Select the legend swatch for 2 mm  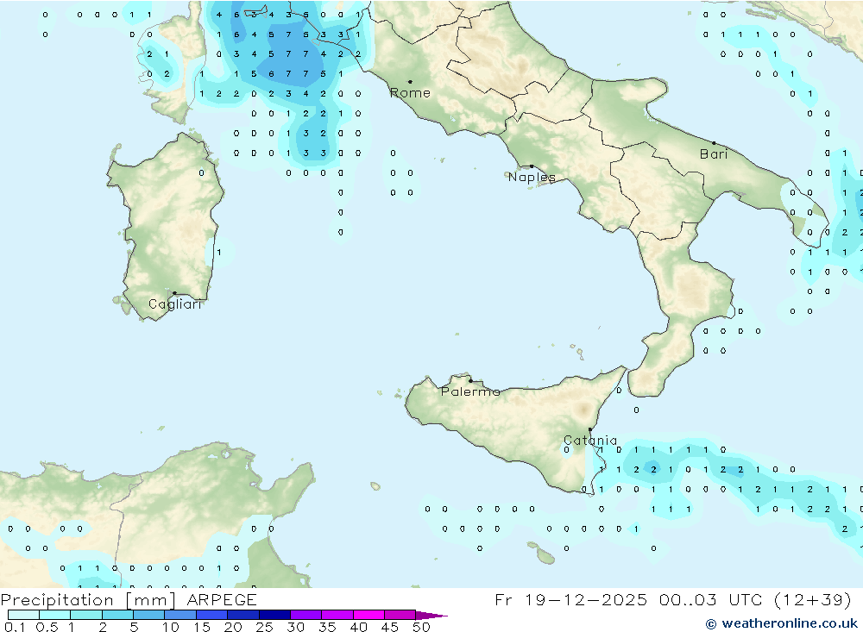click(117, 615)
